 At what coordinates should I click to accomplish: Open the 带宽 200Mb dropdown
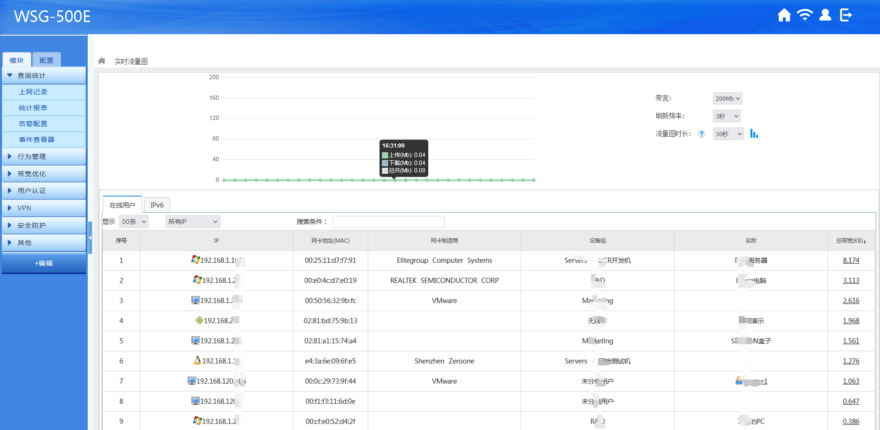point(727,98)
